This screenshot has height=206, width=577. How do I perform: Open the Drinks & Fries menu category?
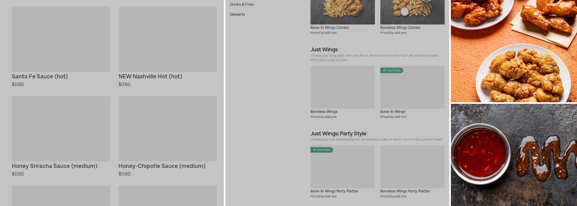pos(242,5)
